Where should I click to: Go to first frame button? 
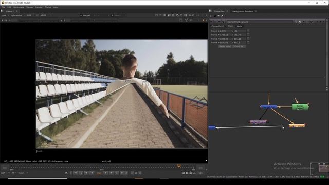(x=76, y=173)
